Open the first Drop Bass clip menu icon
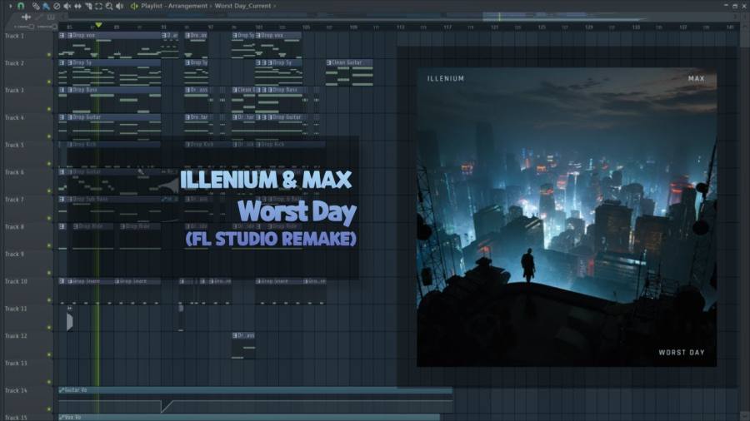The width and height of the screenshot is (750, 421). pyautogui.click(x=70, y=90)
